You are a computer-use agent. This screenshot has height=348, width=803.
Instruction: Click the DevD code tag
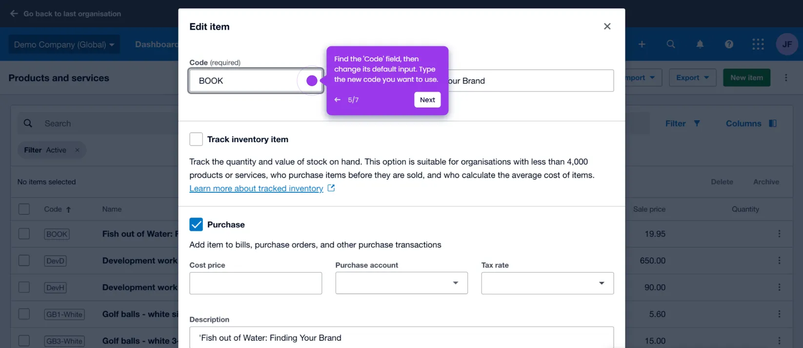click(55, 261)
